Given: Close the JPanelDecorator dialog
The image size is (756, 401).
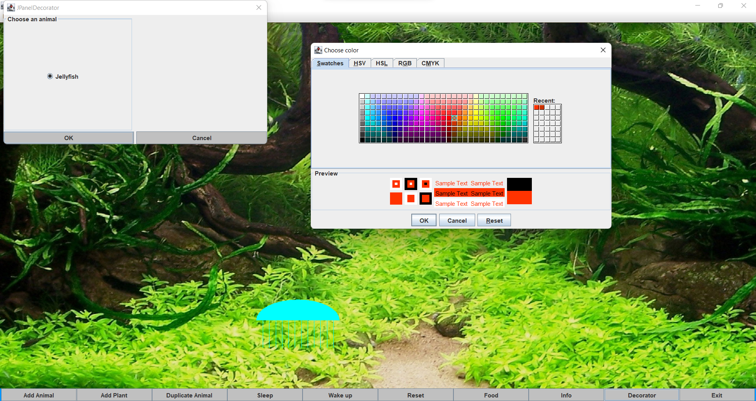Looking at the screenshot, I should click(x=259, y=7).
